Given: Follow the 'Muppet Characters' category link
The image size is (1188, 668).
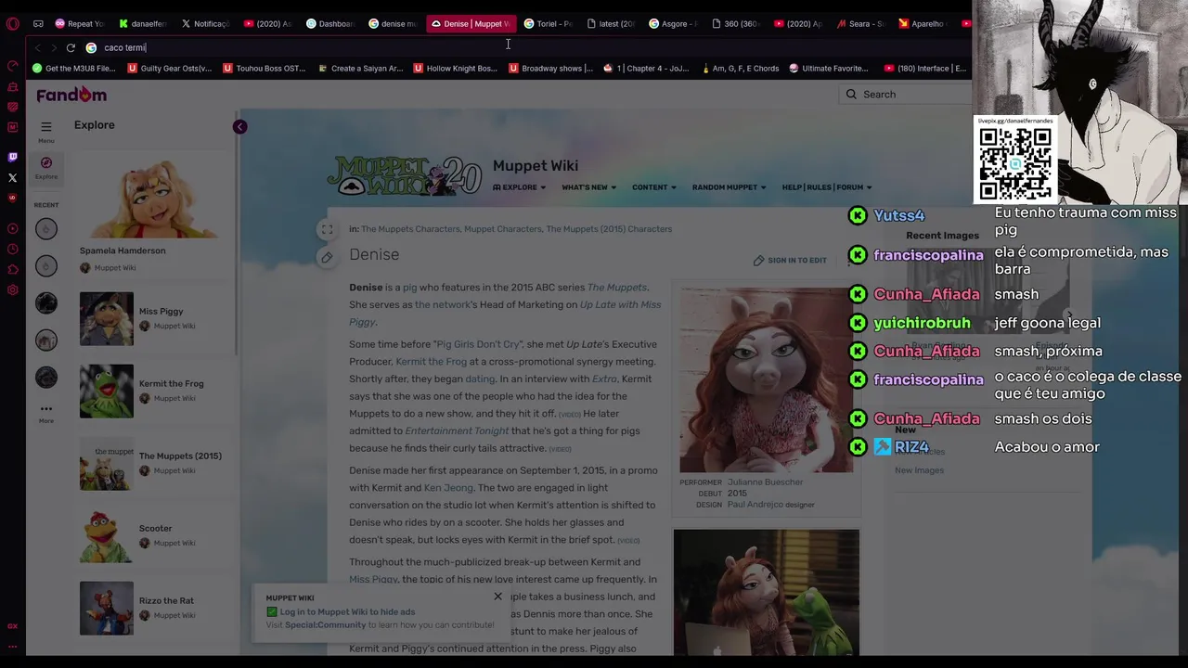Looking at the screenshot, I should coord(502,229).
